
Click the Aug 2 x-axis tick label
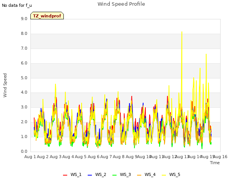[x=43, y=157]
